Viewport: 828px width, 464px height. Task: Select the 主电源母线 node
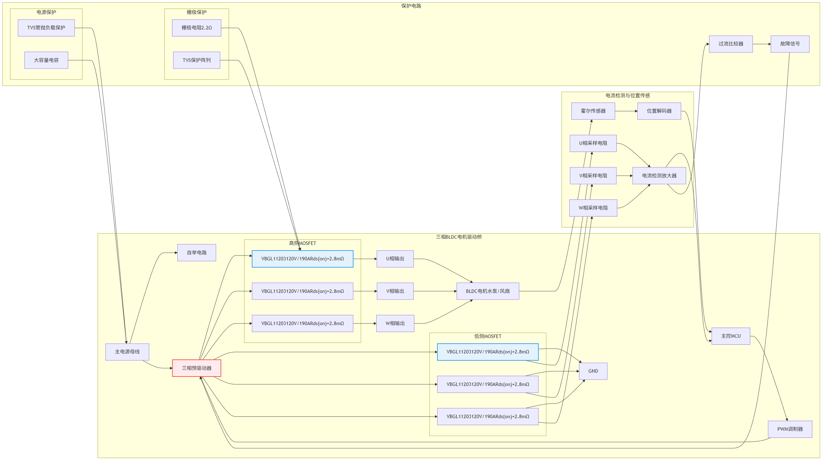pyautogui.click(x=127, y=352)
